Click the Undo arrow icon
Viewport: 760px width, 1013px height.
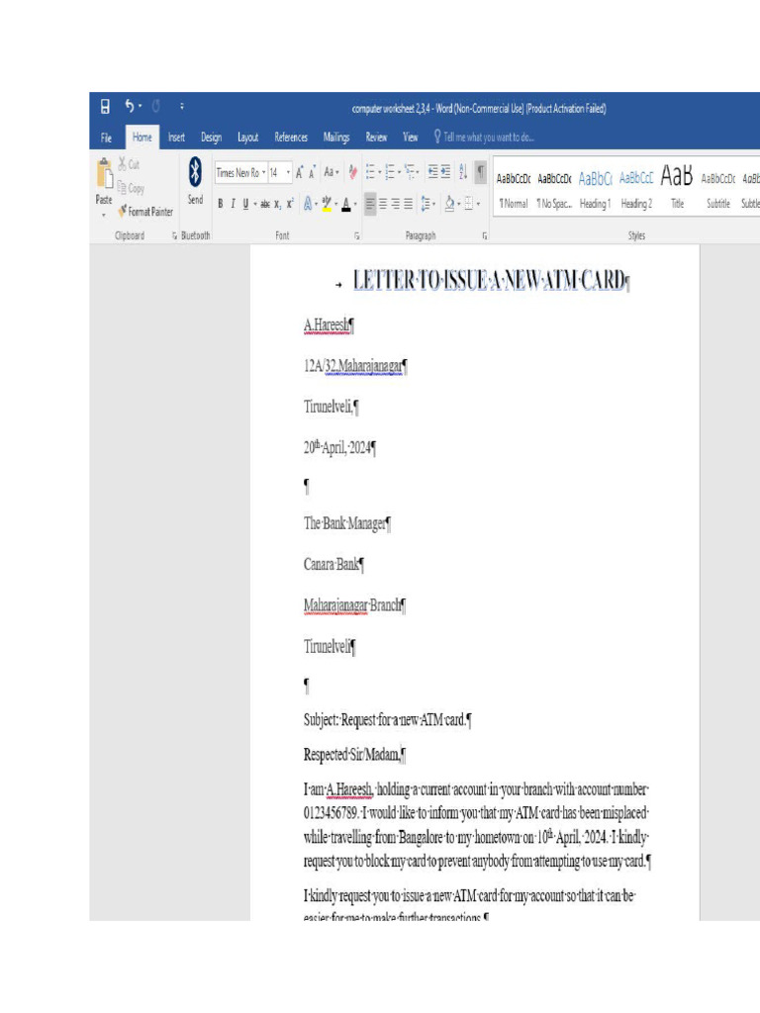[x=130, y=106]
